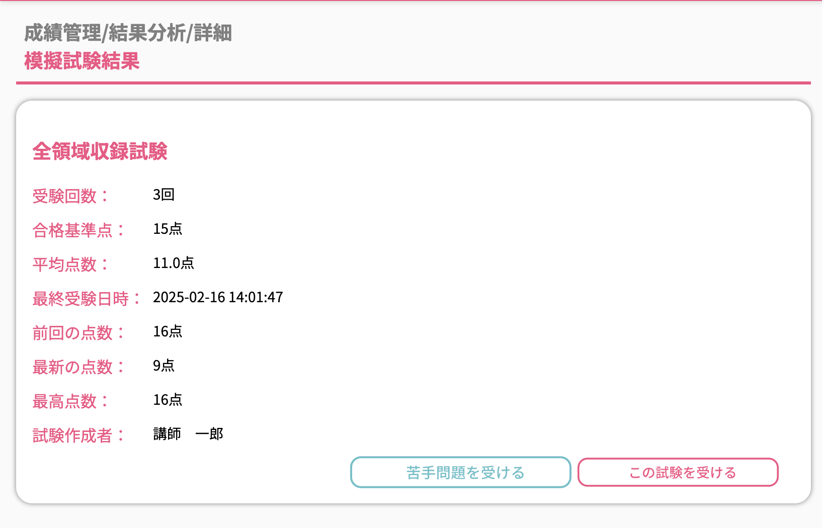Select the 15点 passing score value
822x528 pixels.
click(168, 229)
